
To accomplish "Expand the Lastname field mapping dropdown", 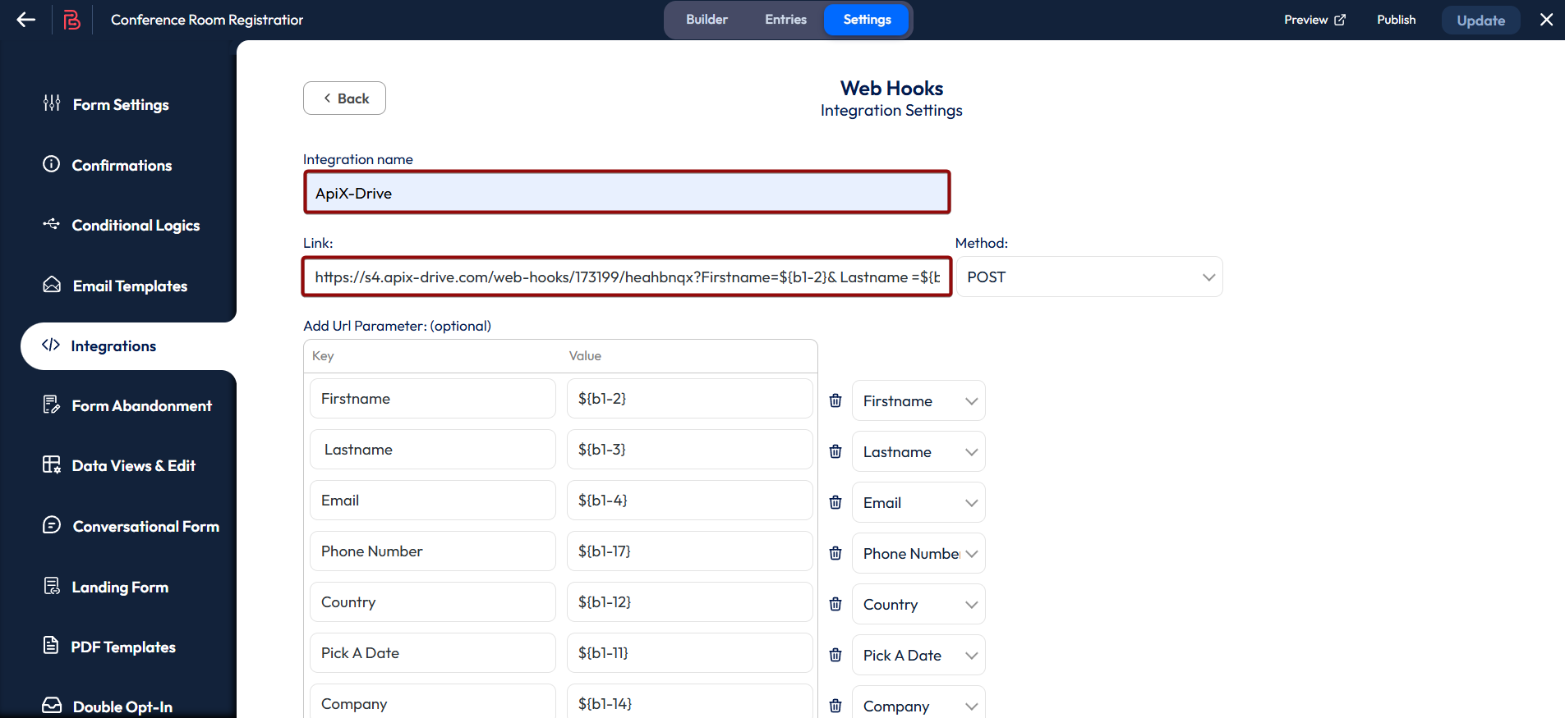I will pyautogui.click(x=918, y=452).
